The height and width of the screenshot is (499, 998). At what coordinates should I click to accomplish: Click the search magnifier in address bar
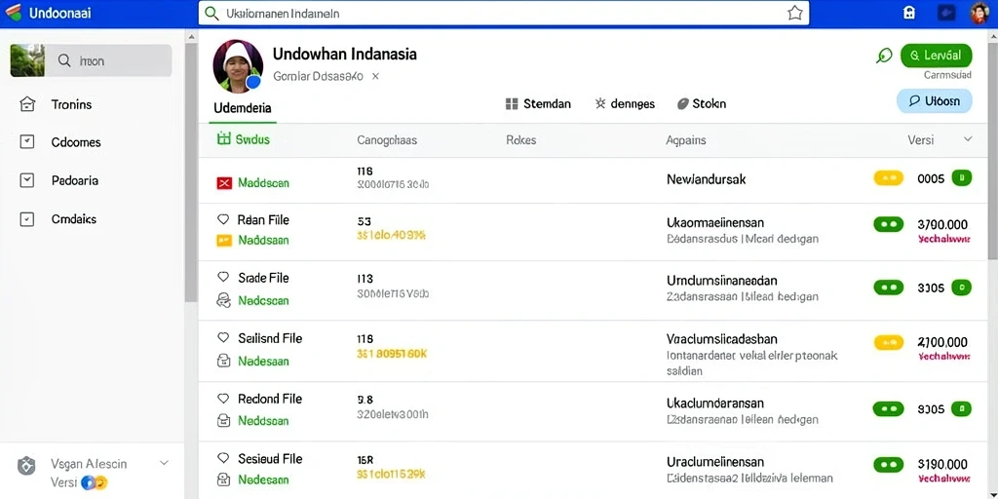[x=212, y=14]
